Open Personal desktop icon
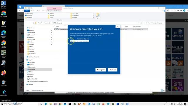 tap(4, 24)
